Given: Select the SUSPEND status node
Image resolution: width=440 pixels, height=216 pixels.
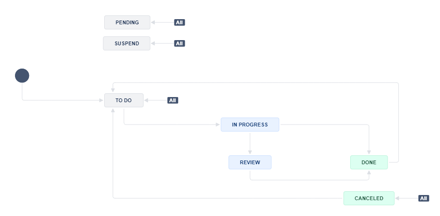Looking at the screenshot, I should (x=127, y=43).
